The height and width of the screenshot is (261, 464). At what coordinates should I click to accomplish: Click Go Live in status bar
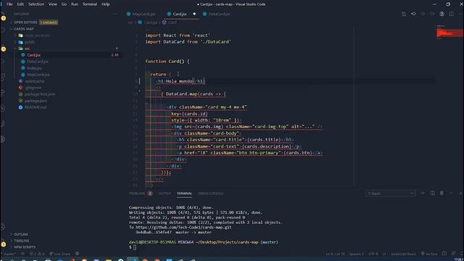click(x=429, y=254)
